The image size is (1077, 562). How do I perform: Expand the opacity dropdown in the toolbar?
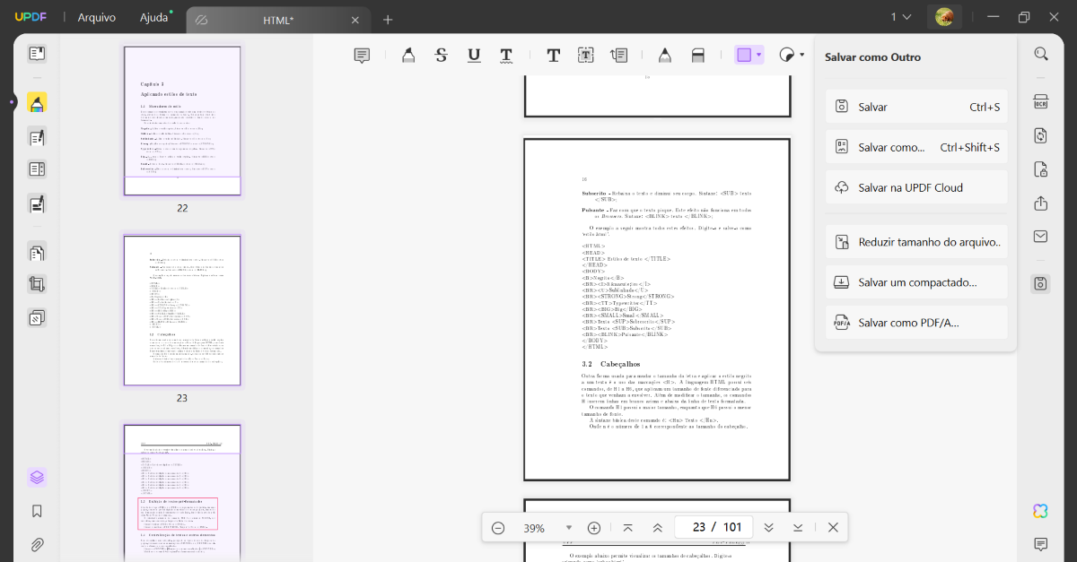point(800,55)
